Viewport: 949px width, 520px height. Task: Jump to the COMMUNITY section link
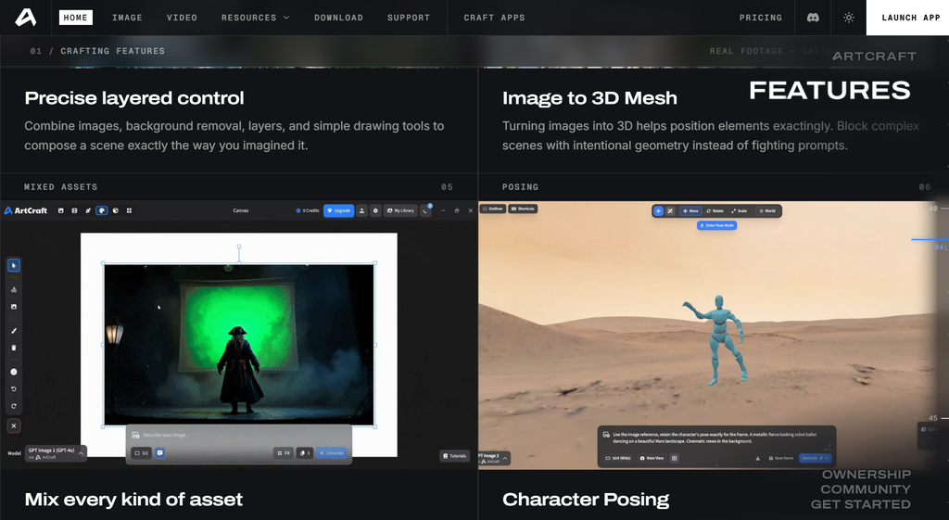coord(866,489)
